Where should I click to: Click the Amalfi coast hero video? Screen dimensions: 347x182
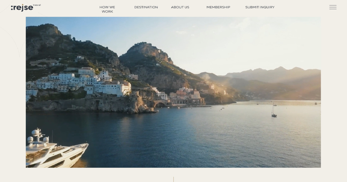coord(173,92)
